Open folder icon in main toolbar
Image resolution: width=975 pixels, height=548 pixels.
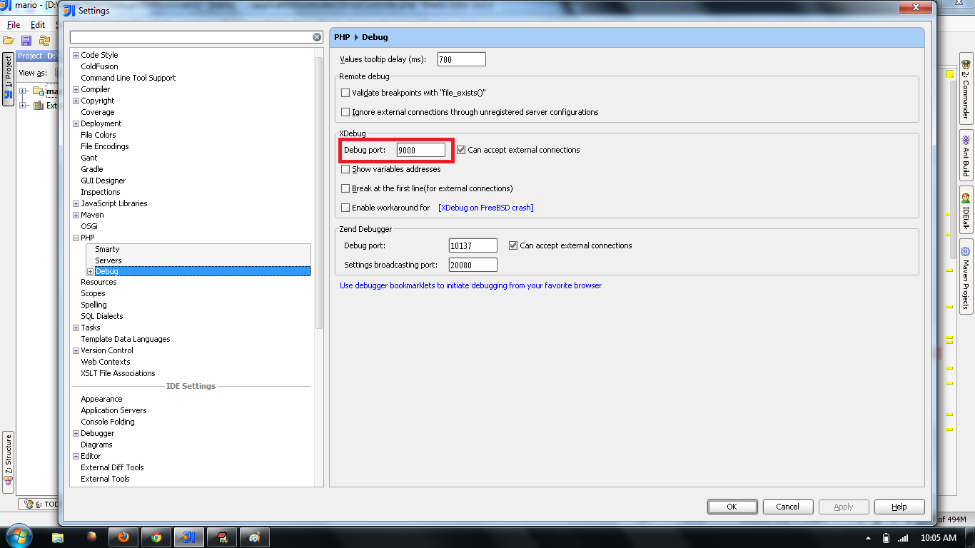click(x=9, y=40)
